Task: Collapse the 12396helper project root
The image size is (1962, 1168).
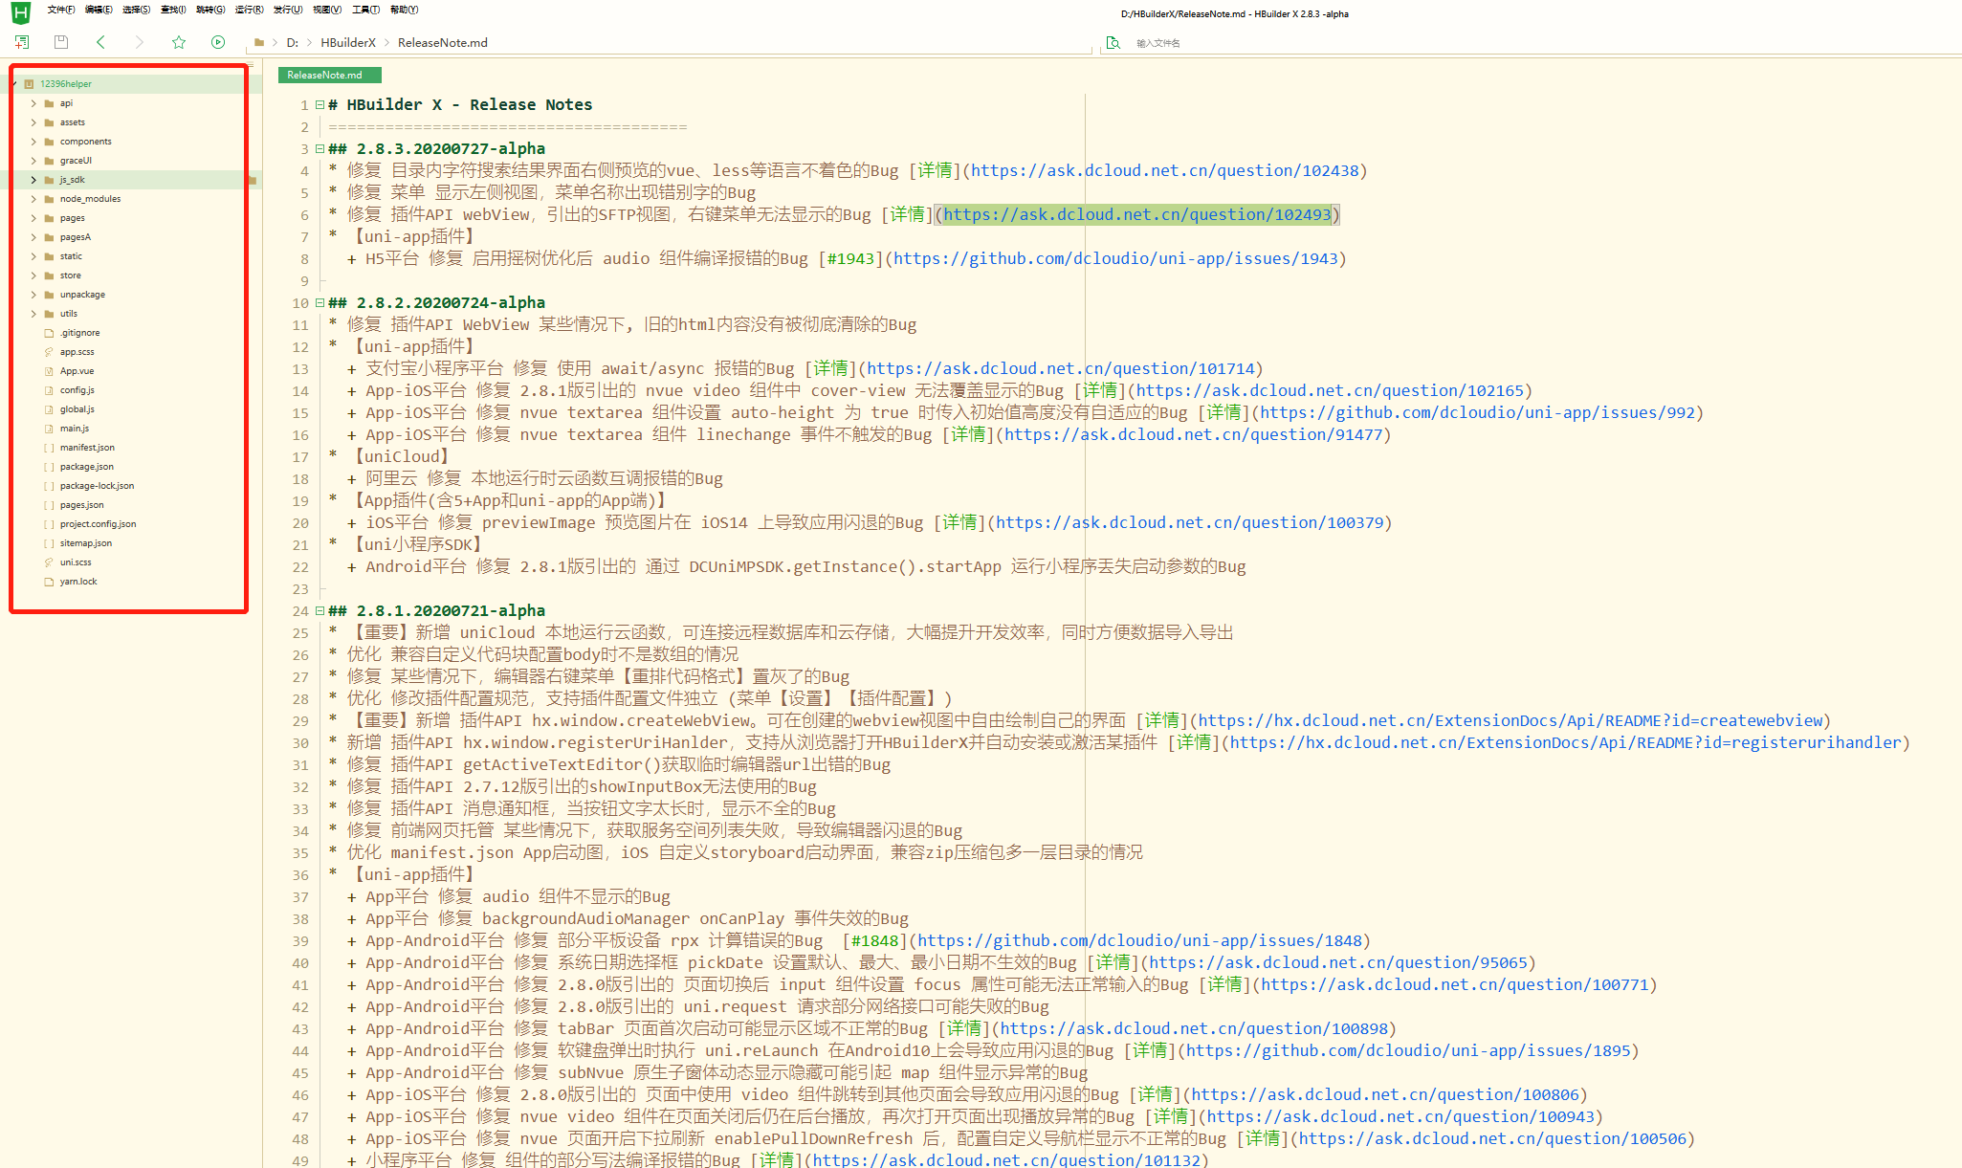Action: [14, 84]
